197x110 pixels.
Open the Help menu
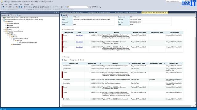tap(32, 4)
